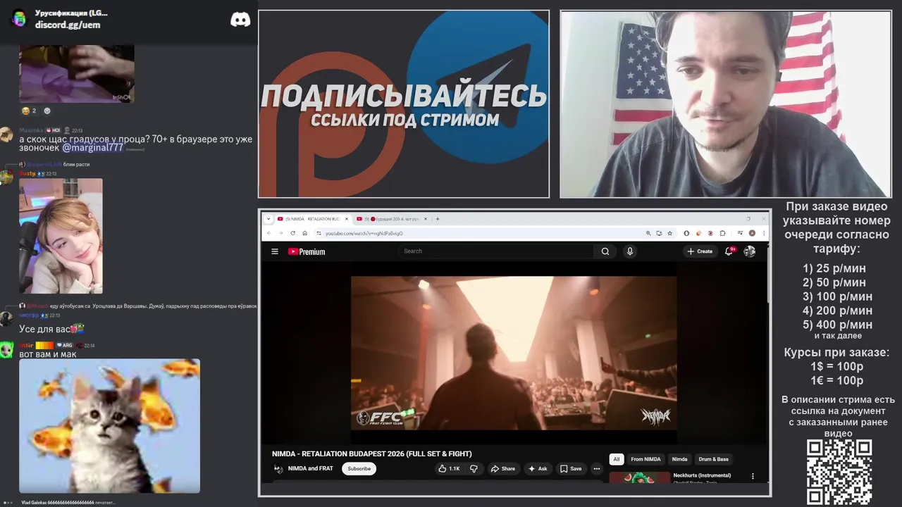The width and height of the screenshot is (902, 507).
Task: Open the YouTube hamburger guide menu
Action: click(x=275, y=251)
